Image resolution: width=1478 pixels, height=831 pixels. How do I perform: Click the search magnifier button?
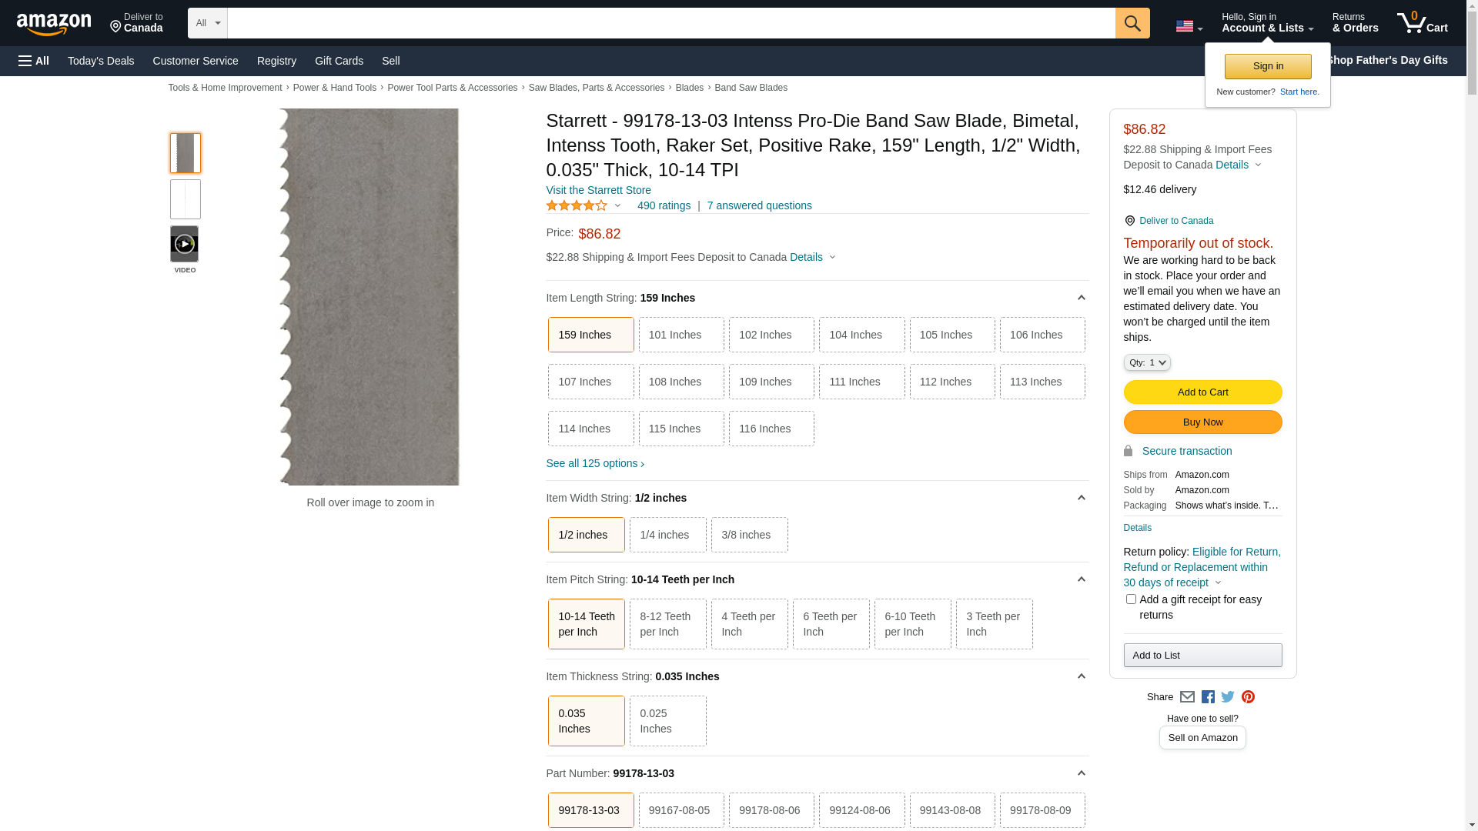click(1132, 23)
